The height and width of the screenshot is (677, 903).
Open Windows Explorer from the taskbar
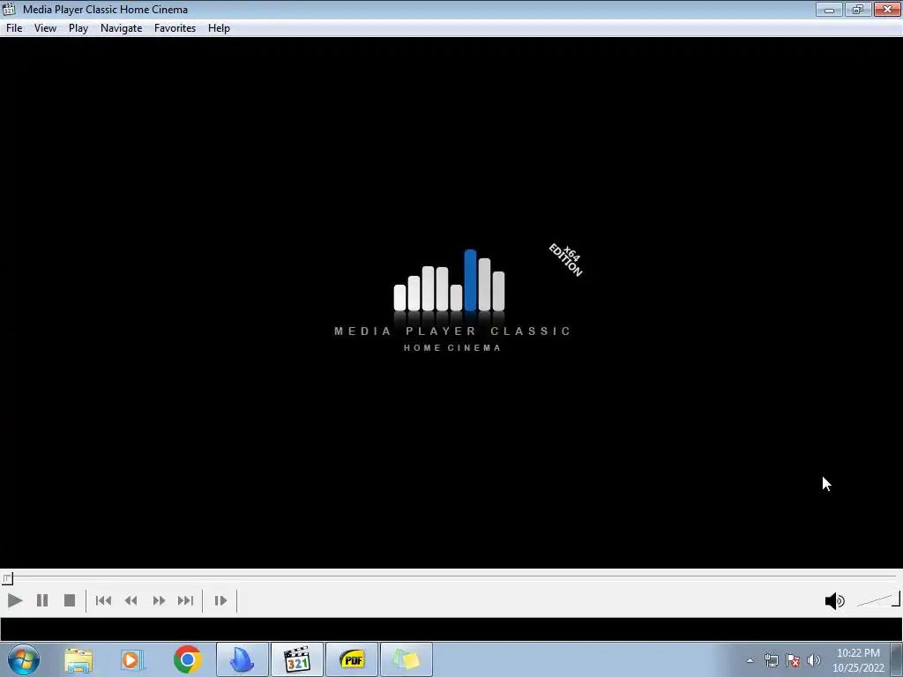coord(78,659)
